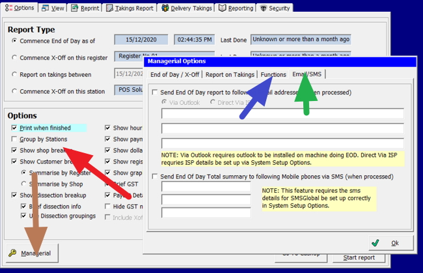Enable Send End Of Day report email checkbox
423x273 pixels.
coord(155,93)
